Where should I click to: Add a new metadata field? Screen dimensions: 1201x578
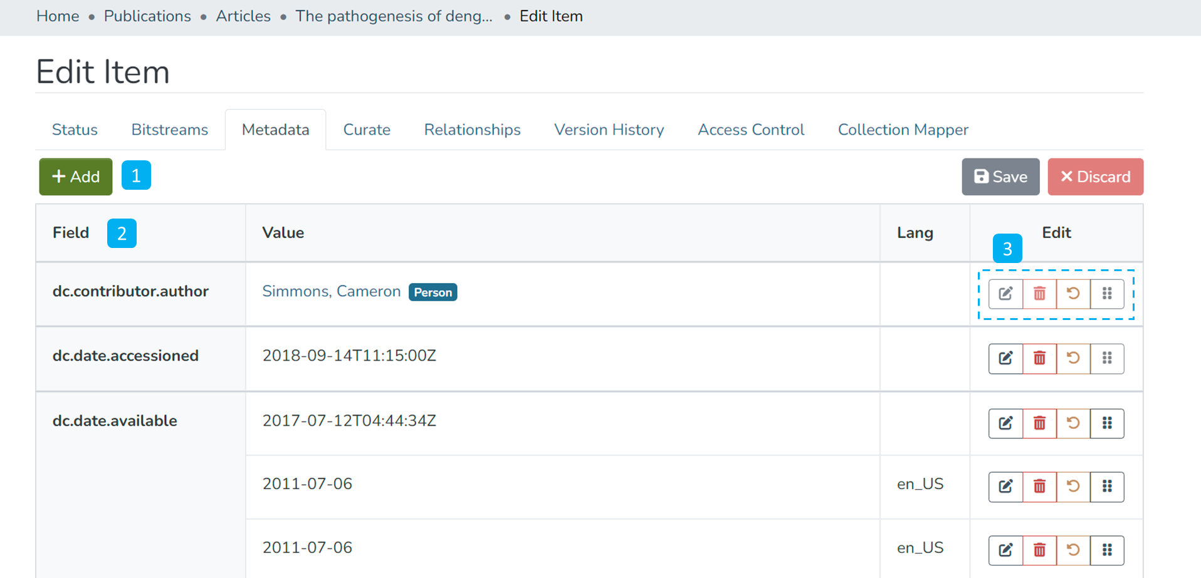(x=76, y=177)
